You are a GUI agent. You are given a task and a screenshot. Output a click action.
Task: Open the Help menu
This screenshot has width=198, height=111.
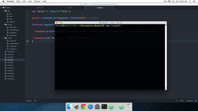tap(45, 1)
